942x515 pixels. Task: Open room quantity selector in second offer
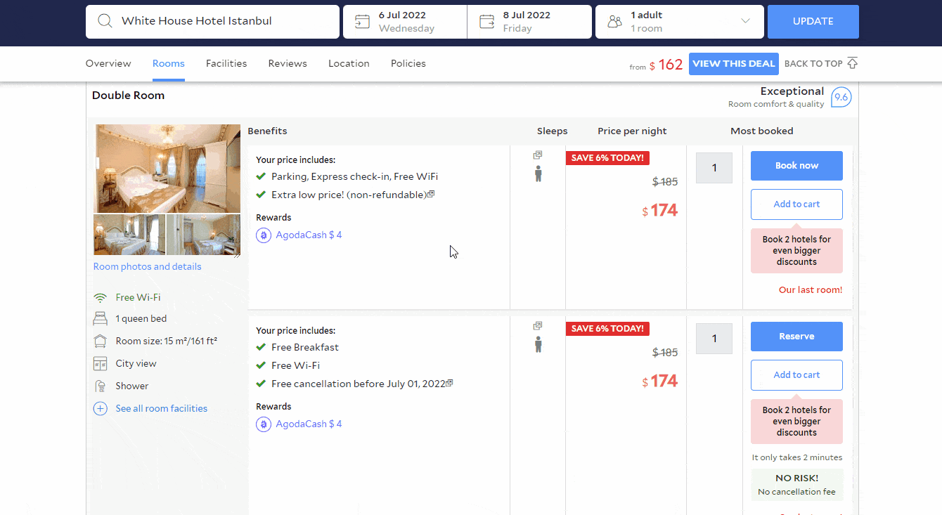click(714, 339)
